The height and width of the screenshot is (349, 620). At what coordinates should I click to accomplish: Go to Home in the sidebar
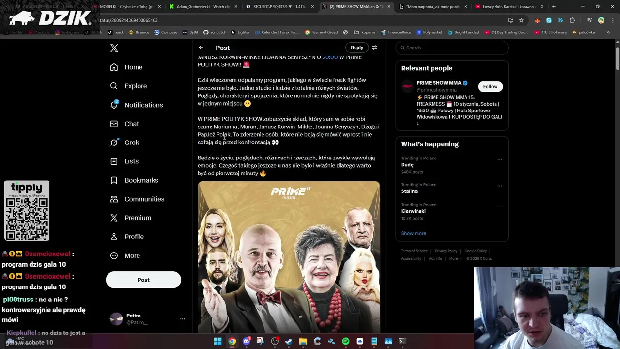126,67
